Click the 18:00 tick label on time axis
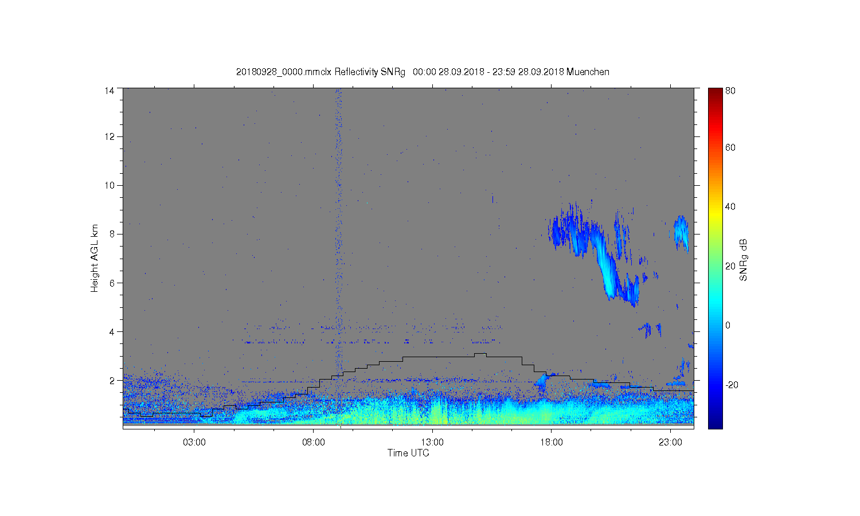860x516 pixels. pos(552,443)
